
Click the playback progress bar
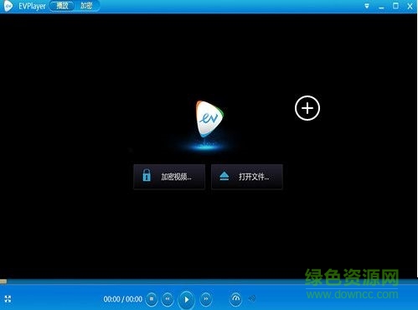[209, 282]
